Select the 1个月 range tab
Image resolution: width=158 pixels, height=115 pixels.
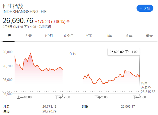pos(49,36)
